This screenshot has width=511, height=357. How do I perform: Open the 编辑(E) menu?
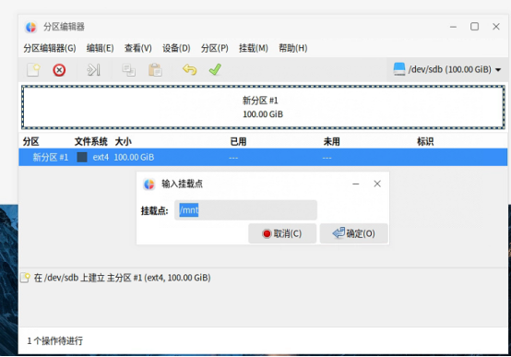[x=100, y=48]
